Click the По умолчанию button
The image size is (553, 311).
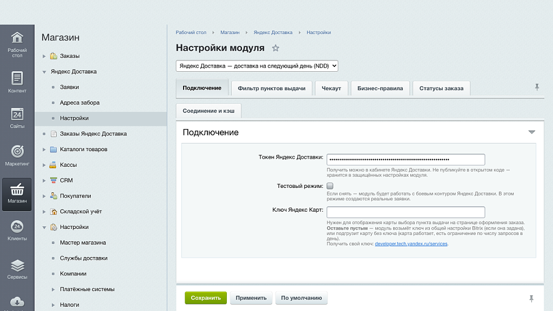[x=301, y=298]
